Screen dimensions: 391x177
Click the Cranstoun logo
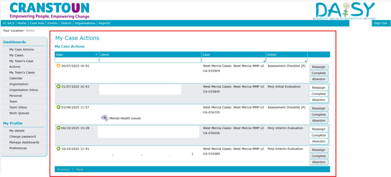(49, 10)
